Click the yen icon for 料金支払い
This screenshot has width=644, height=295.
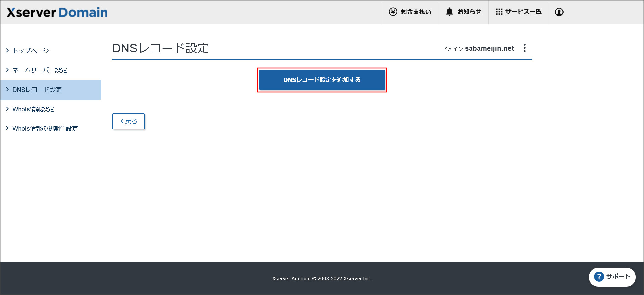pos(393,12)
